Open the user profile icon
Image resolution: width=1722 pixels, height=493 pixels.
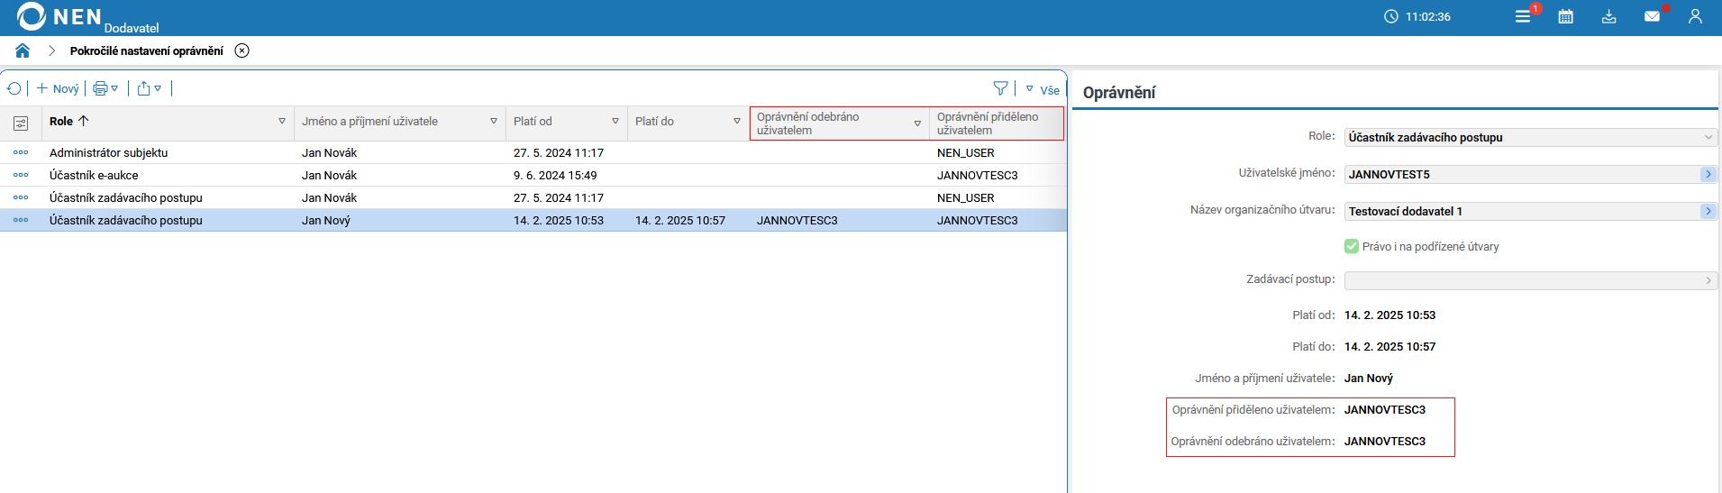[x=1695, y=16]
